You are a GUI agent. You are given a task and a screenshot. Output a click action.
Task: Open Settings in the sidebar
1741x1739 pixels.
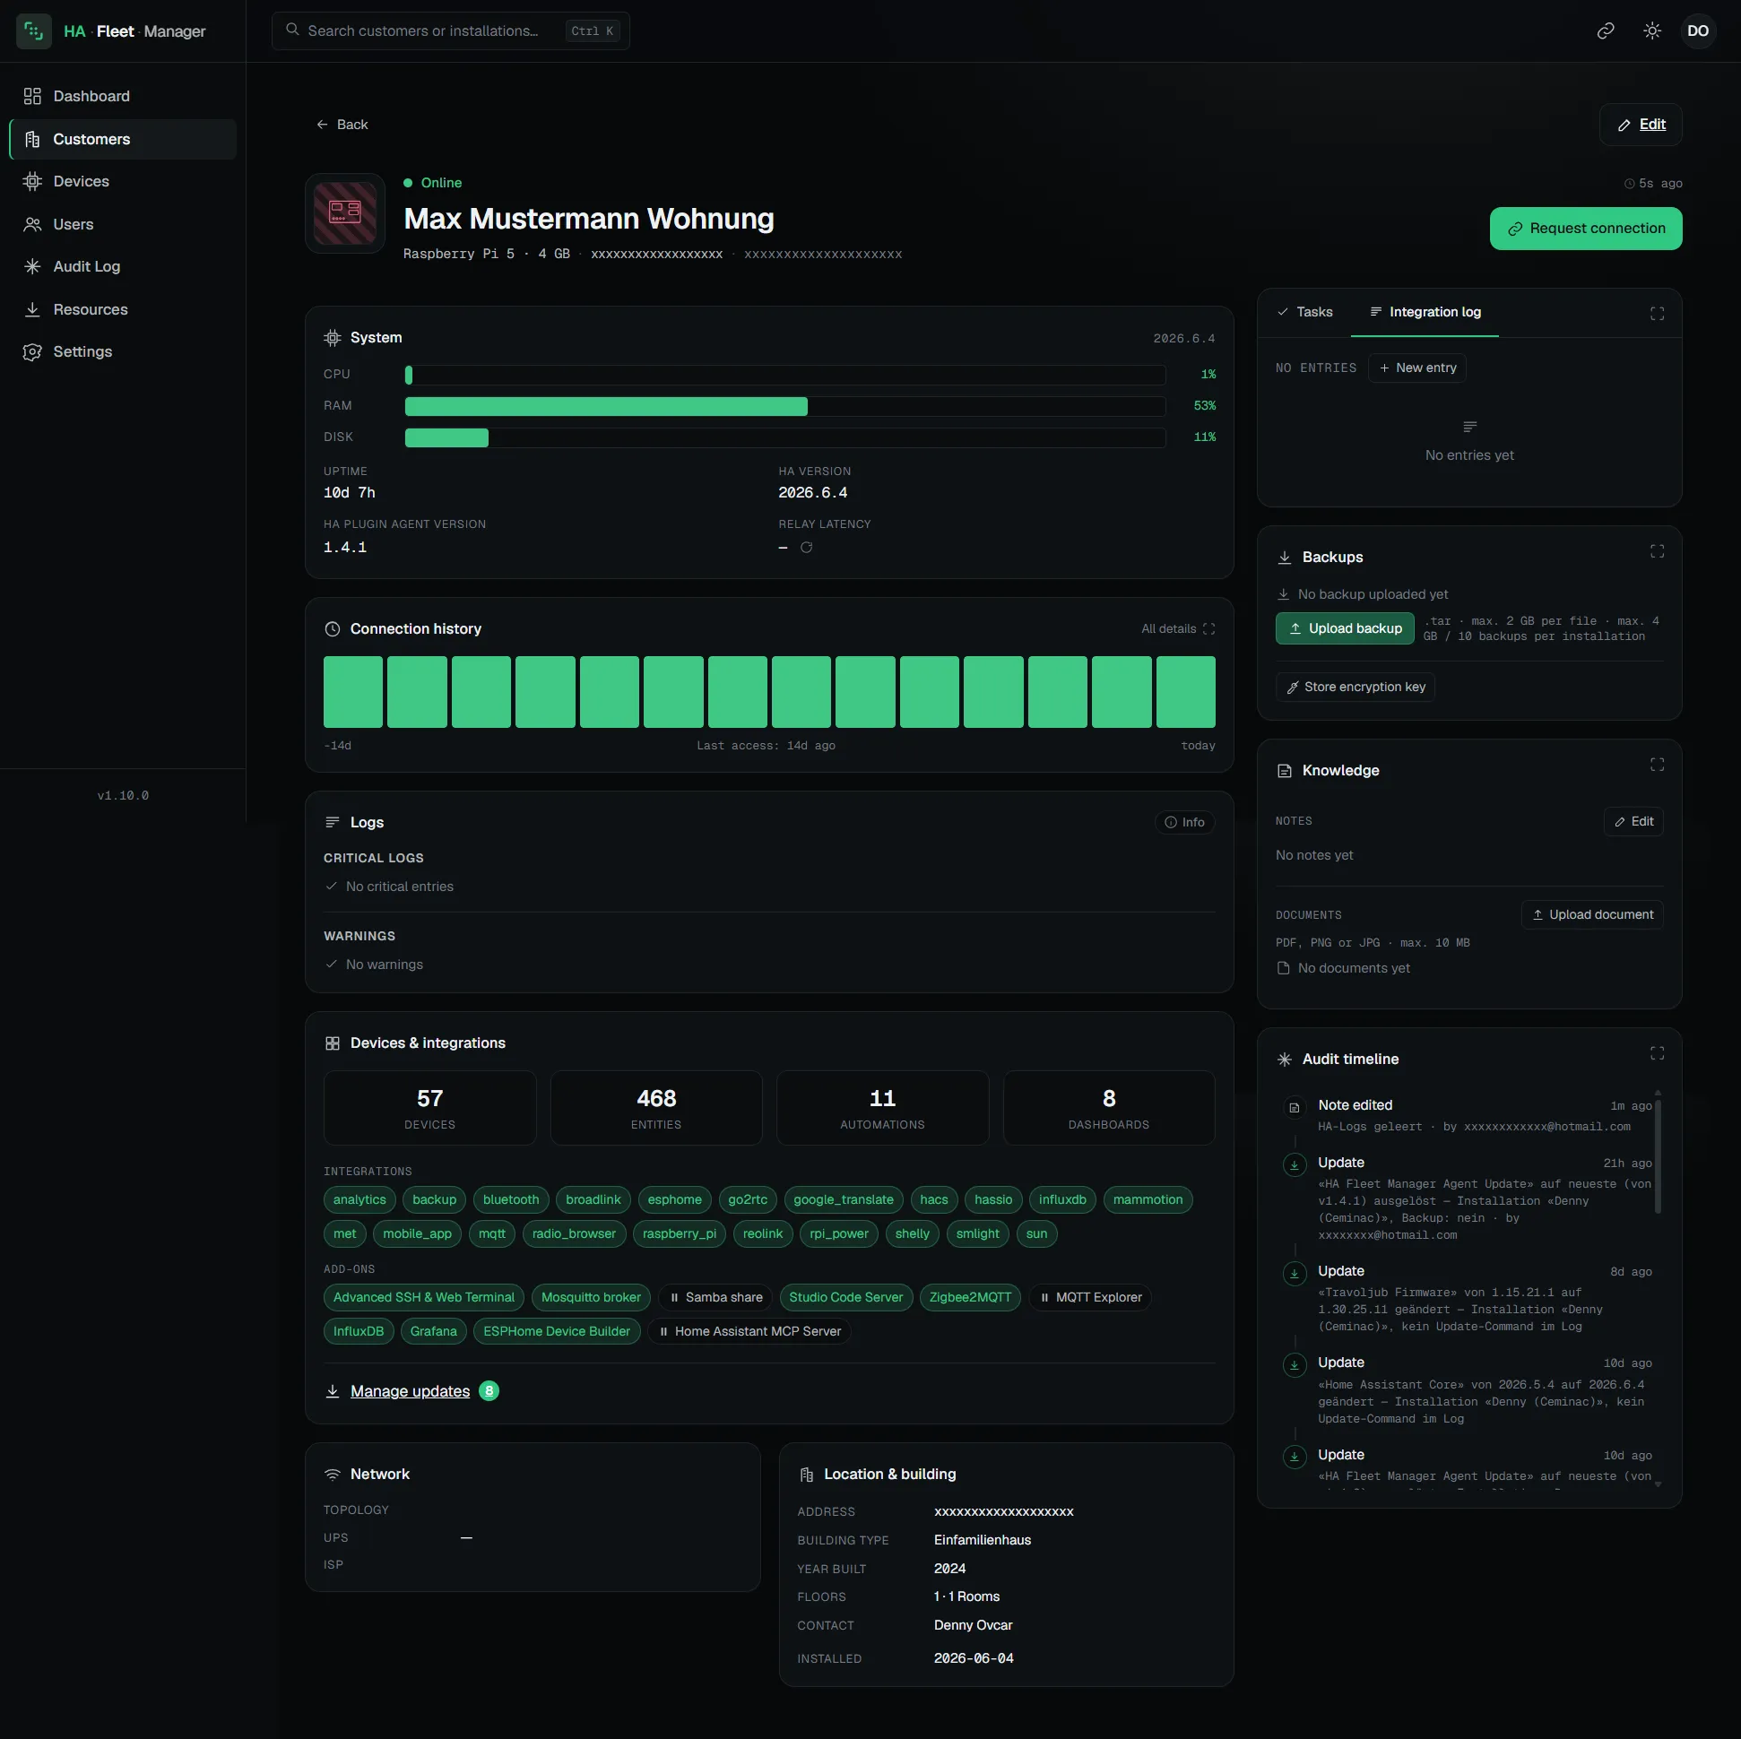[x=123, y=351]
